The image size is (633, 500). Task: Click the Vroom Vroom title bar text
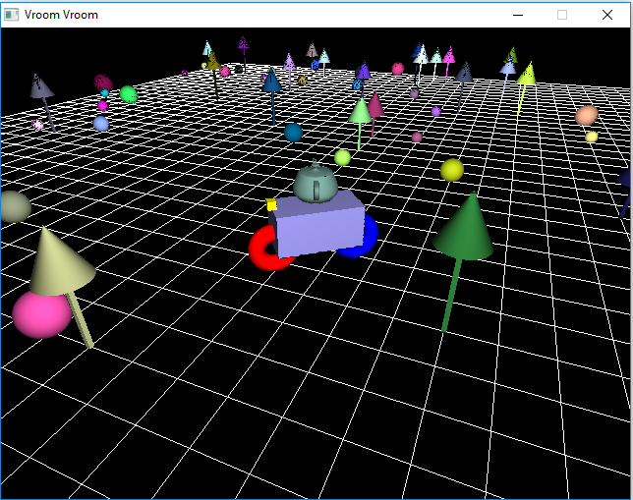pos(61,15)
